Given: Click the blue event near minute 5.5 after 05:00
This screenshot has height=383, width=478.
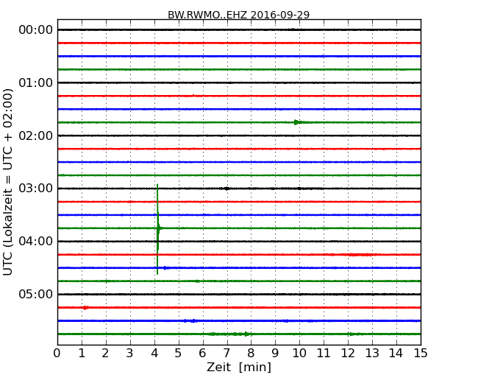Looking at the screenshot, I should click(191, 321).
